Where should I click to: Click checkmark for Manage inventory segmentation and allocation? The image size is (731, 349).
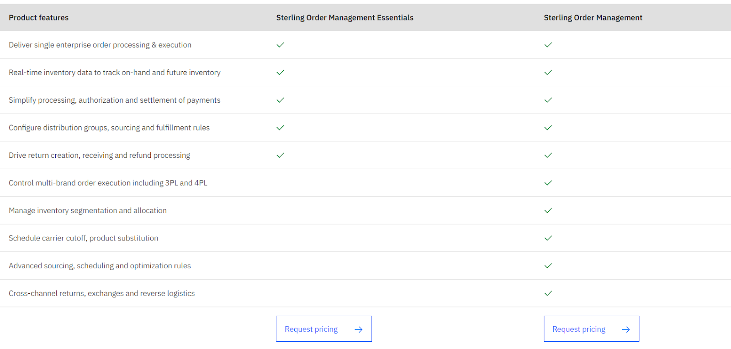(548, 210)
